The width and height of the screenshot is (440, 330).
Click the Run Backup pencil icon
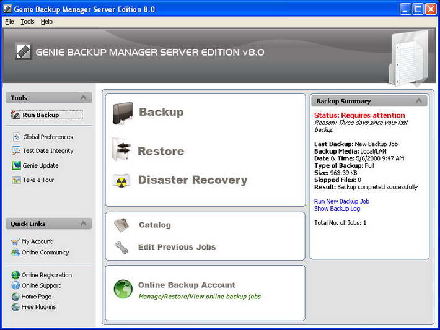pyautogui.click(x=16, y=115)
